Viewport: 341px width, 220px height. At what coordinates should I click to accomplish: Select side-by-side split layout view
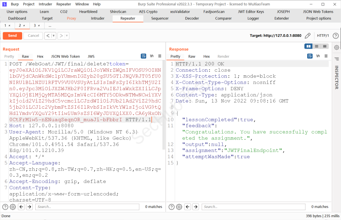(x=309, y=47)
